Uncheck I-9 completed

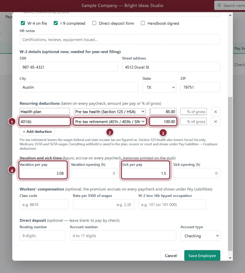click(56, 23)
